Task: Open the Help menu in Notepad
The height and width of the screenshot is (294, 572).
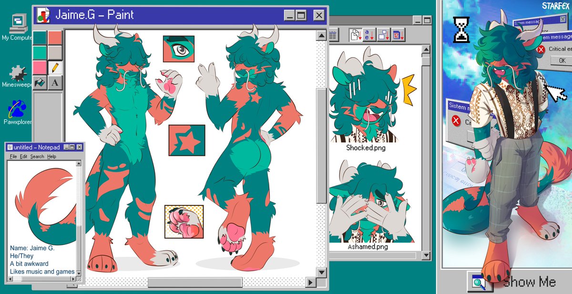Action: pyautogui.click(x=51, y=156)
